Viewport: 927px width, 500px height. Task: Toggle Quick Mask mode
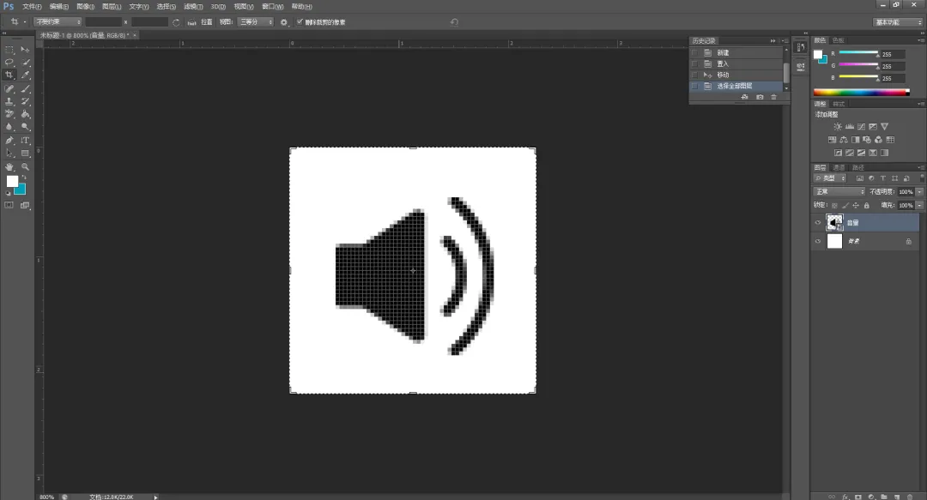(9, 205)
